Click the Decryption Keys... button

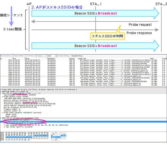[78, 56]
